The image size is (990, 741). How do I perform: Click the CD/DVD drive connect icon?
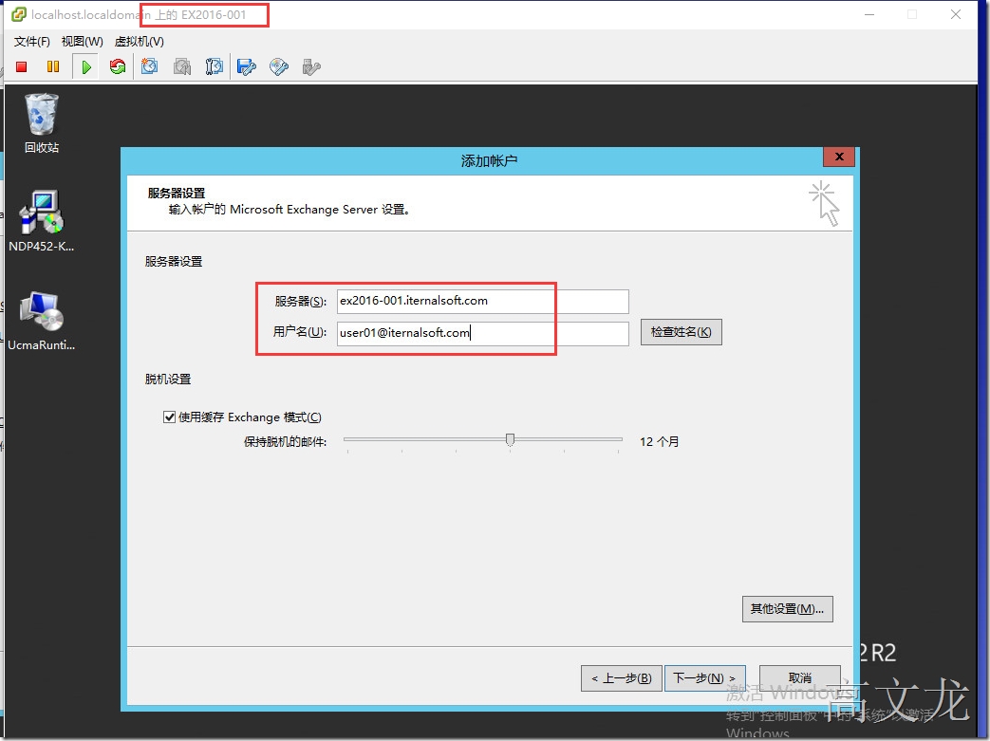tap(278, 67)
